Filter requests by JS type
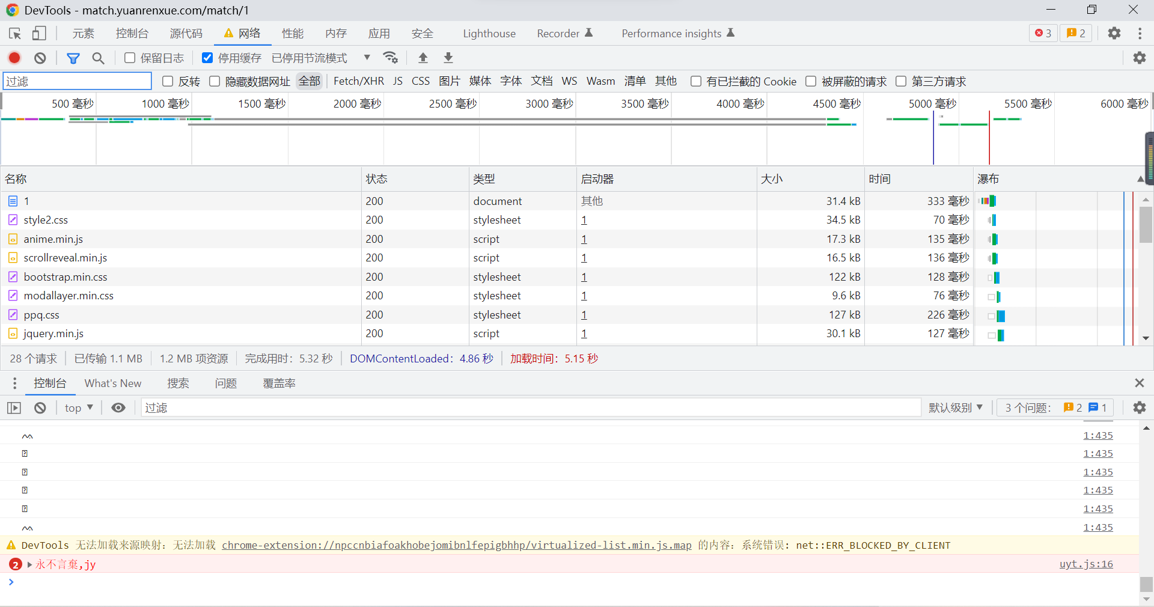Image resolution: width=1154 pixels, height=607 pixels. (x=398, y=81)
